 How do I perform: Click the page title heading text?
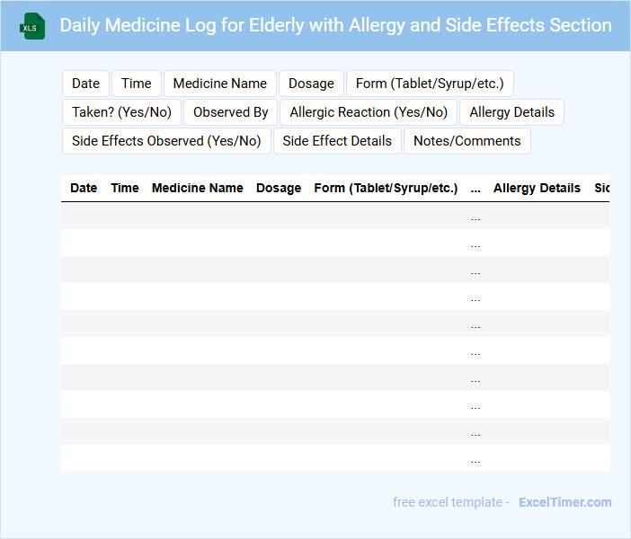coord(335,25)
